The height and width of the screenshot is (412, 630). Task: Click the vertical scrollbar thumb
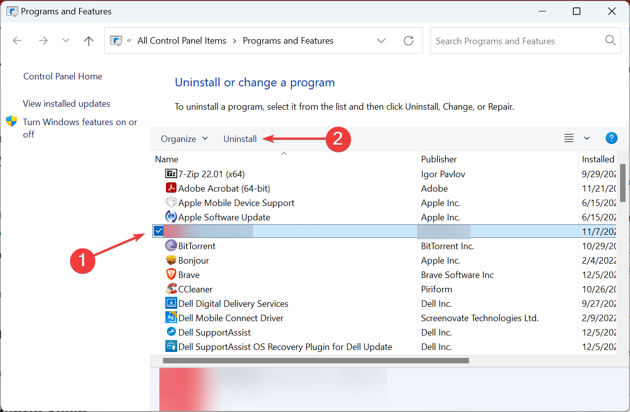point(623,182)
